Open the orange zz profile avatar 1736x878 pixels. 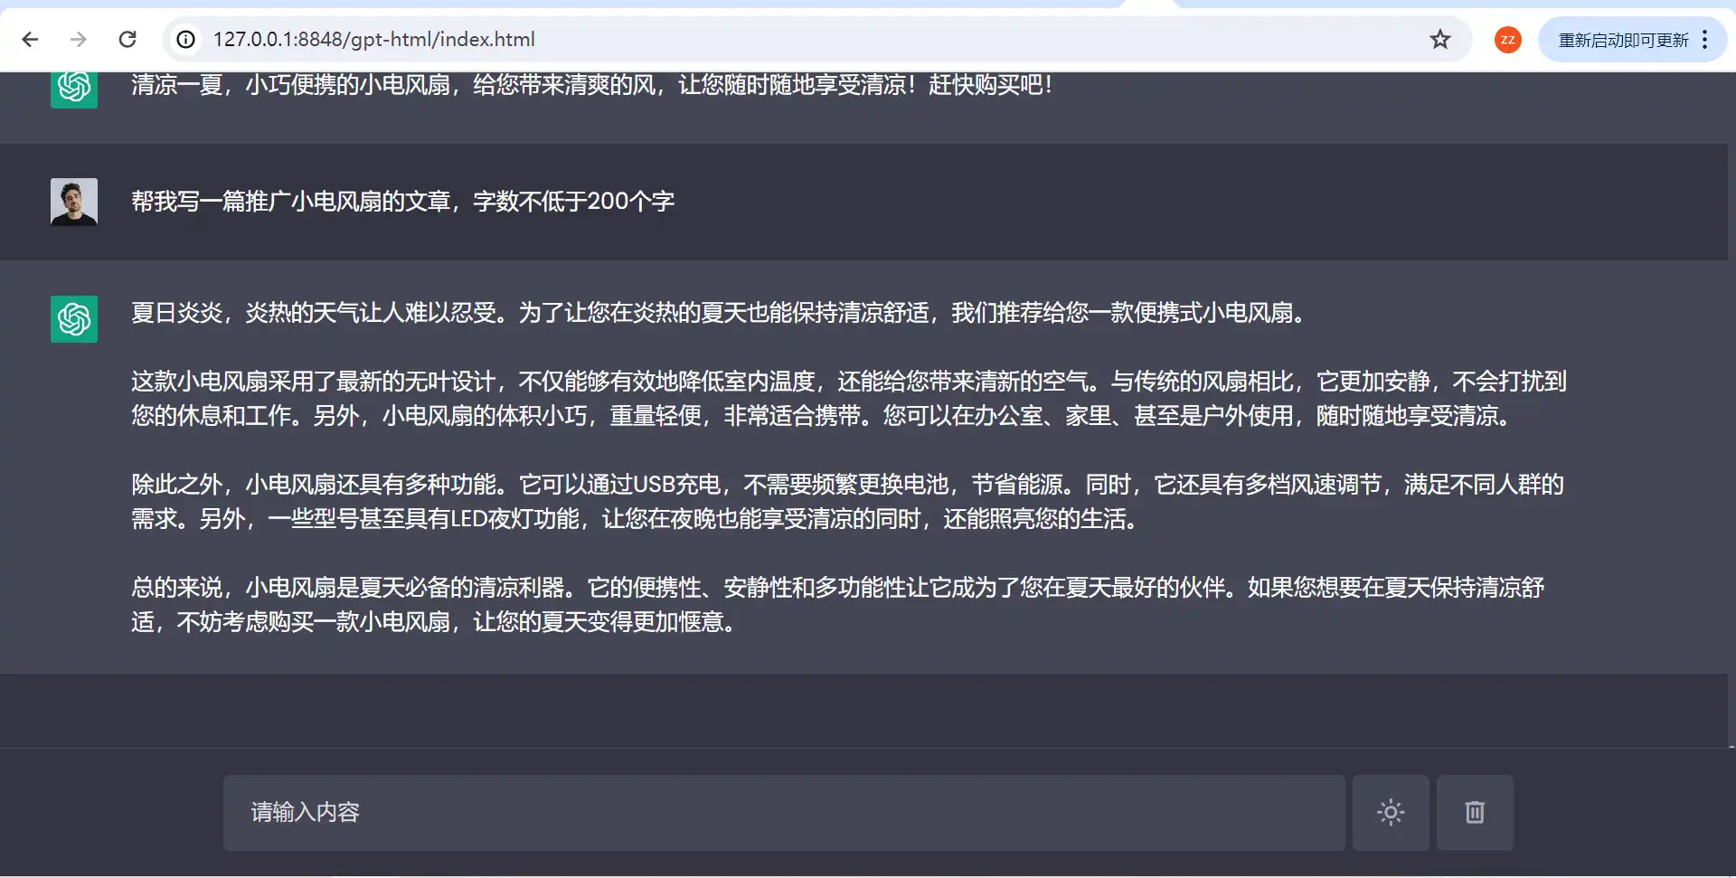(1507, 40)
